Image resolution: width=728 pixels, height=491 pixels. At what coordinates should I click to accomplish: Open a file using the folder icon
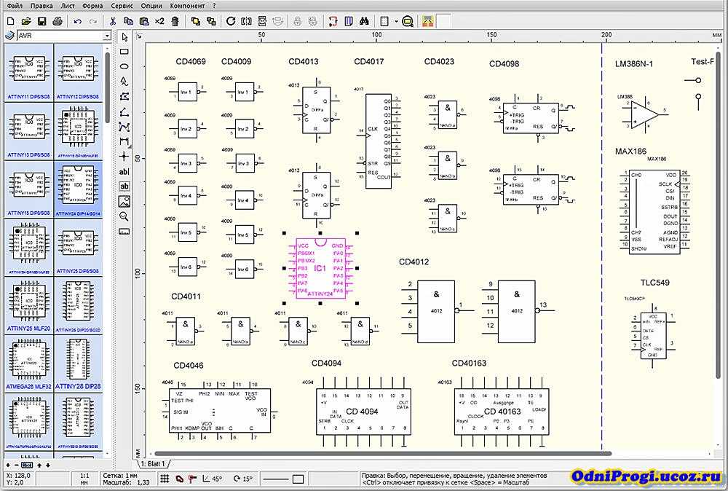26,21
